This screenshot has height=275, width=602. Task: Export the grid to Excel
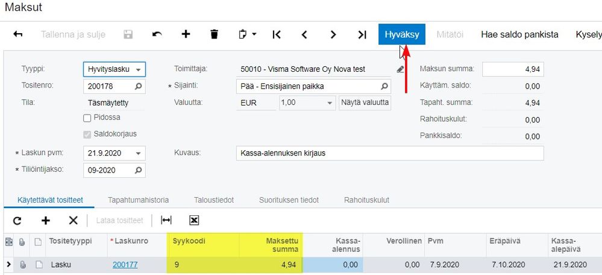tap(194, 221)
